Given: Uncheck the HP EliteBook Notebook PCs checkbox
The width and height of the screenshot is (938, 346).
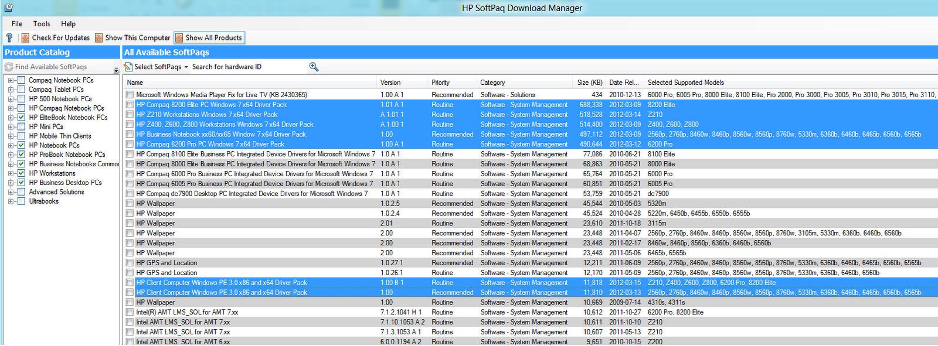Looking at the screenshot, I should coord(21,118).
